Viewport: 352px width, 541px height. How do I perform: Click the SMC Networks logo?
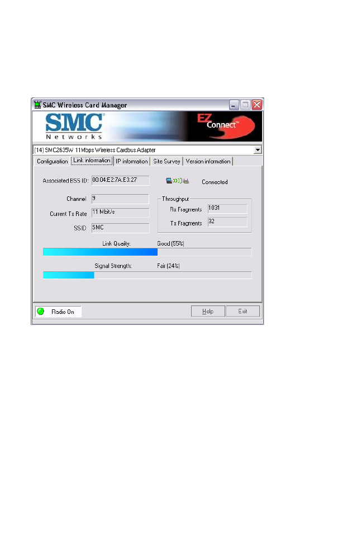tap(74, 126)
